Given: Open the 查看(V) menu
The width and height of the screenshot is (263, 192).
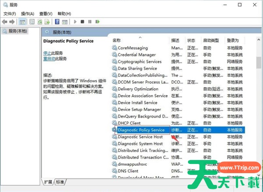Looking at the screenshot, I should coord(46,14).
